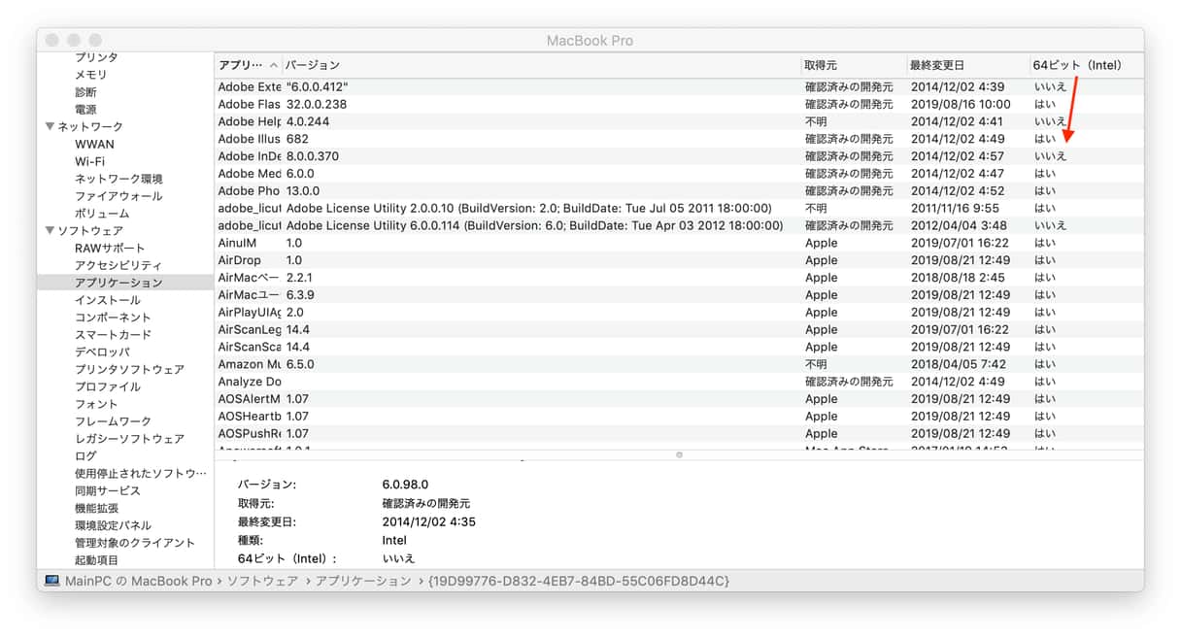1181x637 pixels.
Task: Select the AirMacベー row with version 2.2.1
Action: [679, 278]
